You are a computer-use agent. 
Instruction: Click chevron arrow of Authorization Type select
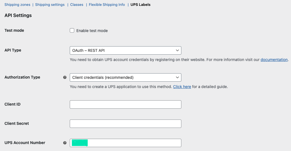(177, 77)
